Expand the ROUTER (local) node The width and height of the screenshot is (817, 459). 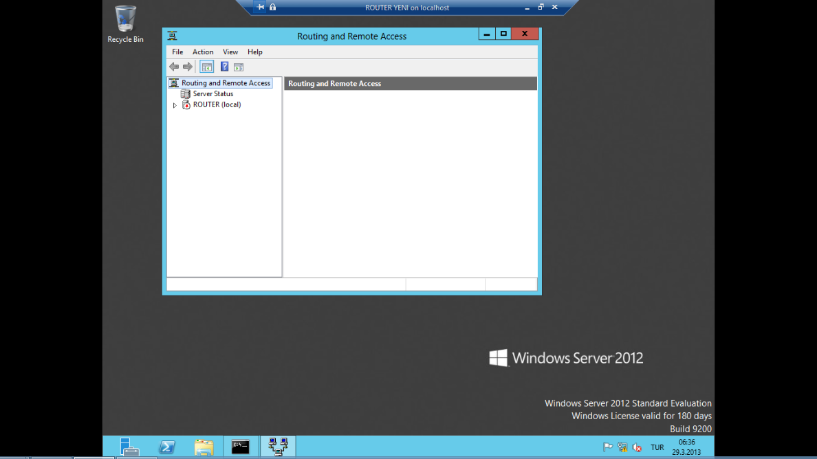coord(175,105)
